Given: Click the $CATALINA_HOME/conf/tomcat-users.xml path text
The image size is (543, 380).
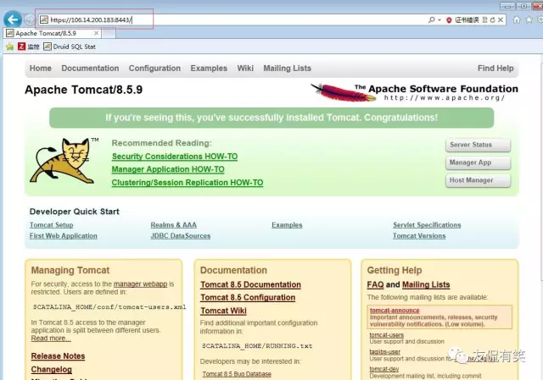Looking at the screenshot, I should point(109,306).
